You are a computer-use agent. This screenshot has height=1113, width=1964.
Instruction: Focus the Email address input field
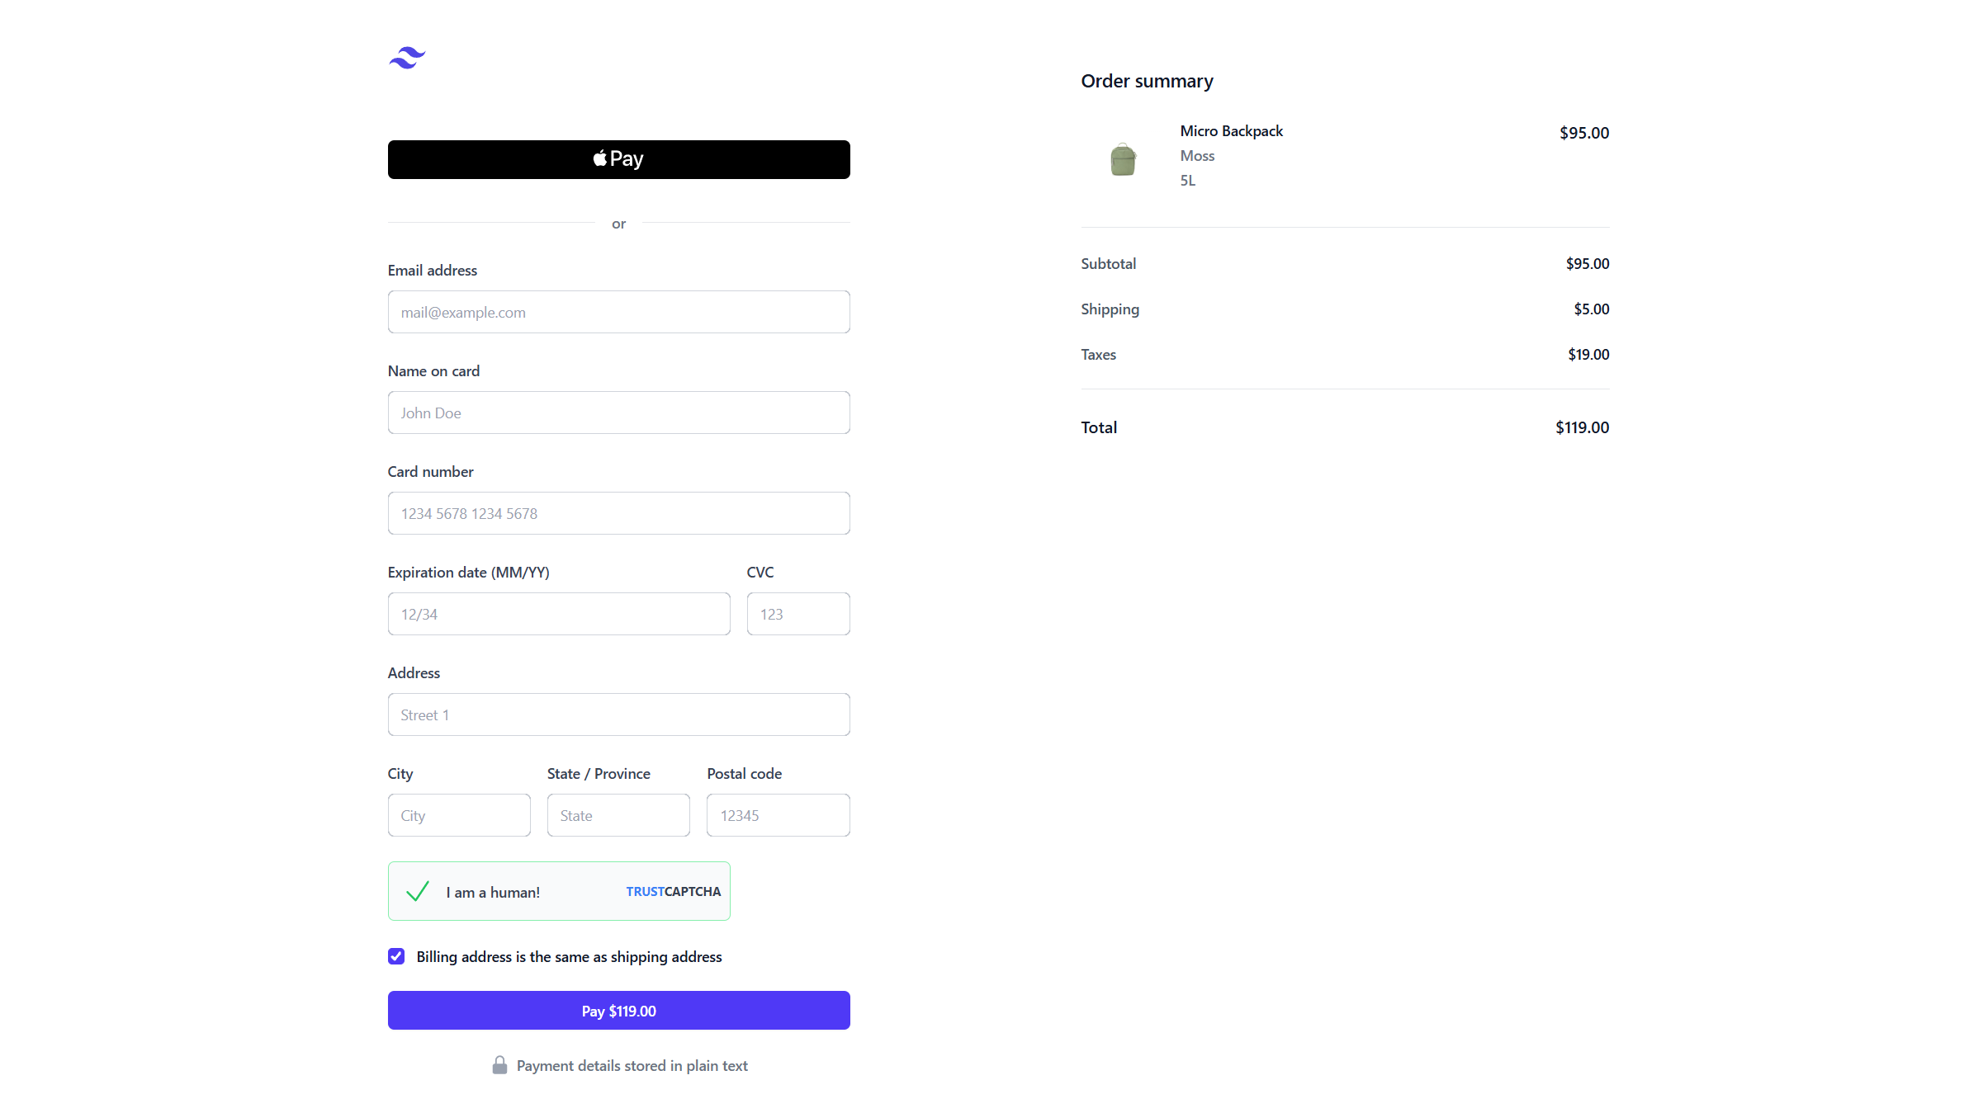pyautogui.click(x=618, y=312)
